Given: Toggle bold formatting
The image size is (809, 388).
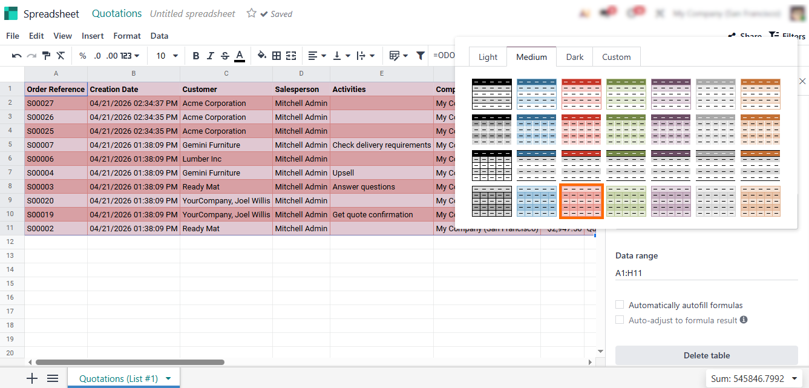Looking at the screenshot, I should [x=195, y=56].
